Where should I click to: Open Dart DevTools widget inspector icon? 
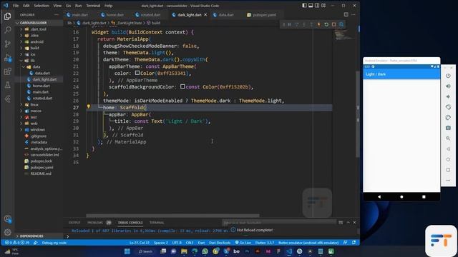341,24
